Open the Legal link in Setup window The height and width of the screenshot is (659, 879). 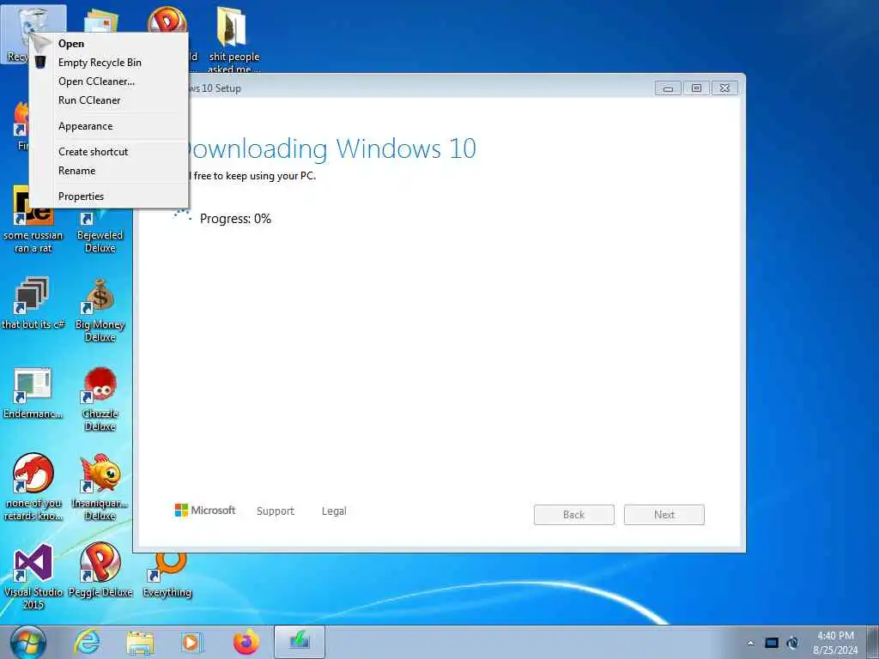[334, 511]
